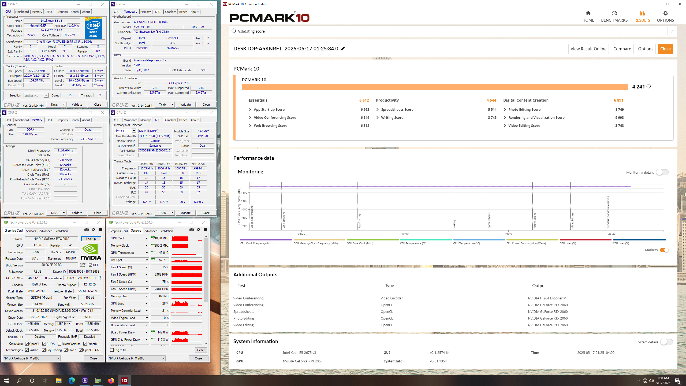Refresh GPU-Z Sensors window
686x386 pixels.
(198, 229)
